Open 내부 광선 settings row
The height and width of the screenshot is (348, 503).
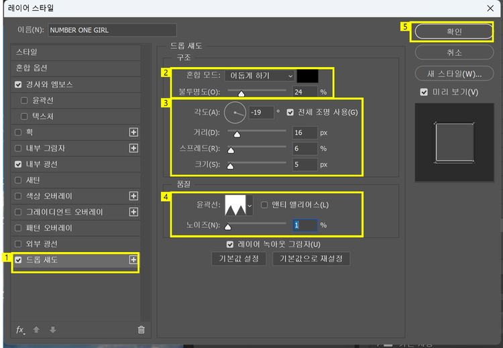click(76, 164)
